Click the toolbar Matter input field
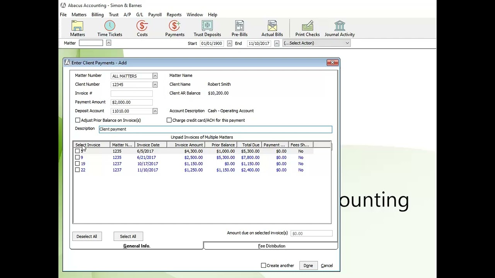The width and height of the screenshot is (495, 278). click(x=91, y=43)
